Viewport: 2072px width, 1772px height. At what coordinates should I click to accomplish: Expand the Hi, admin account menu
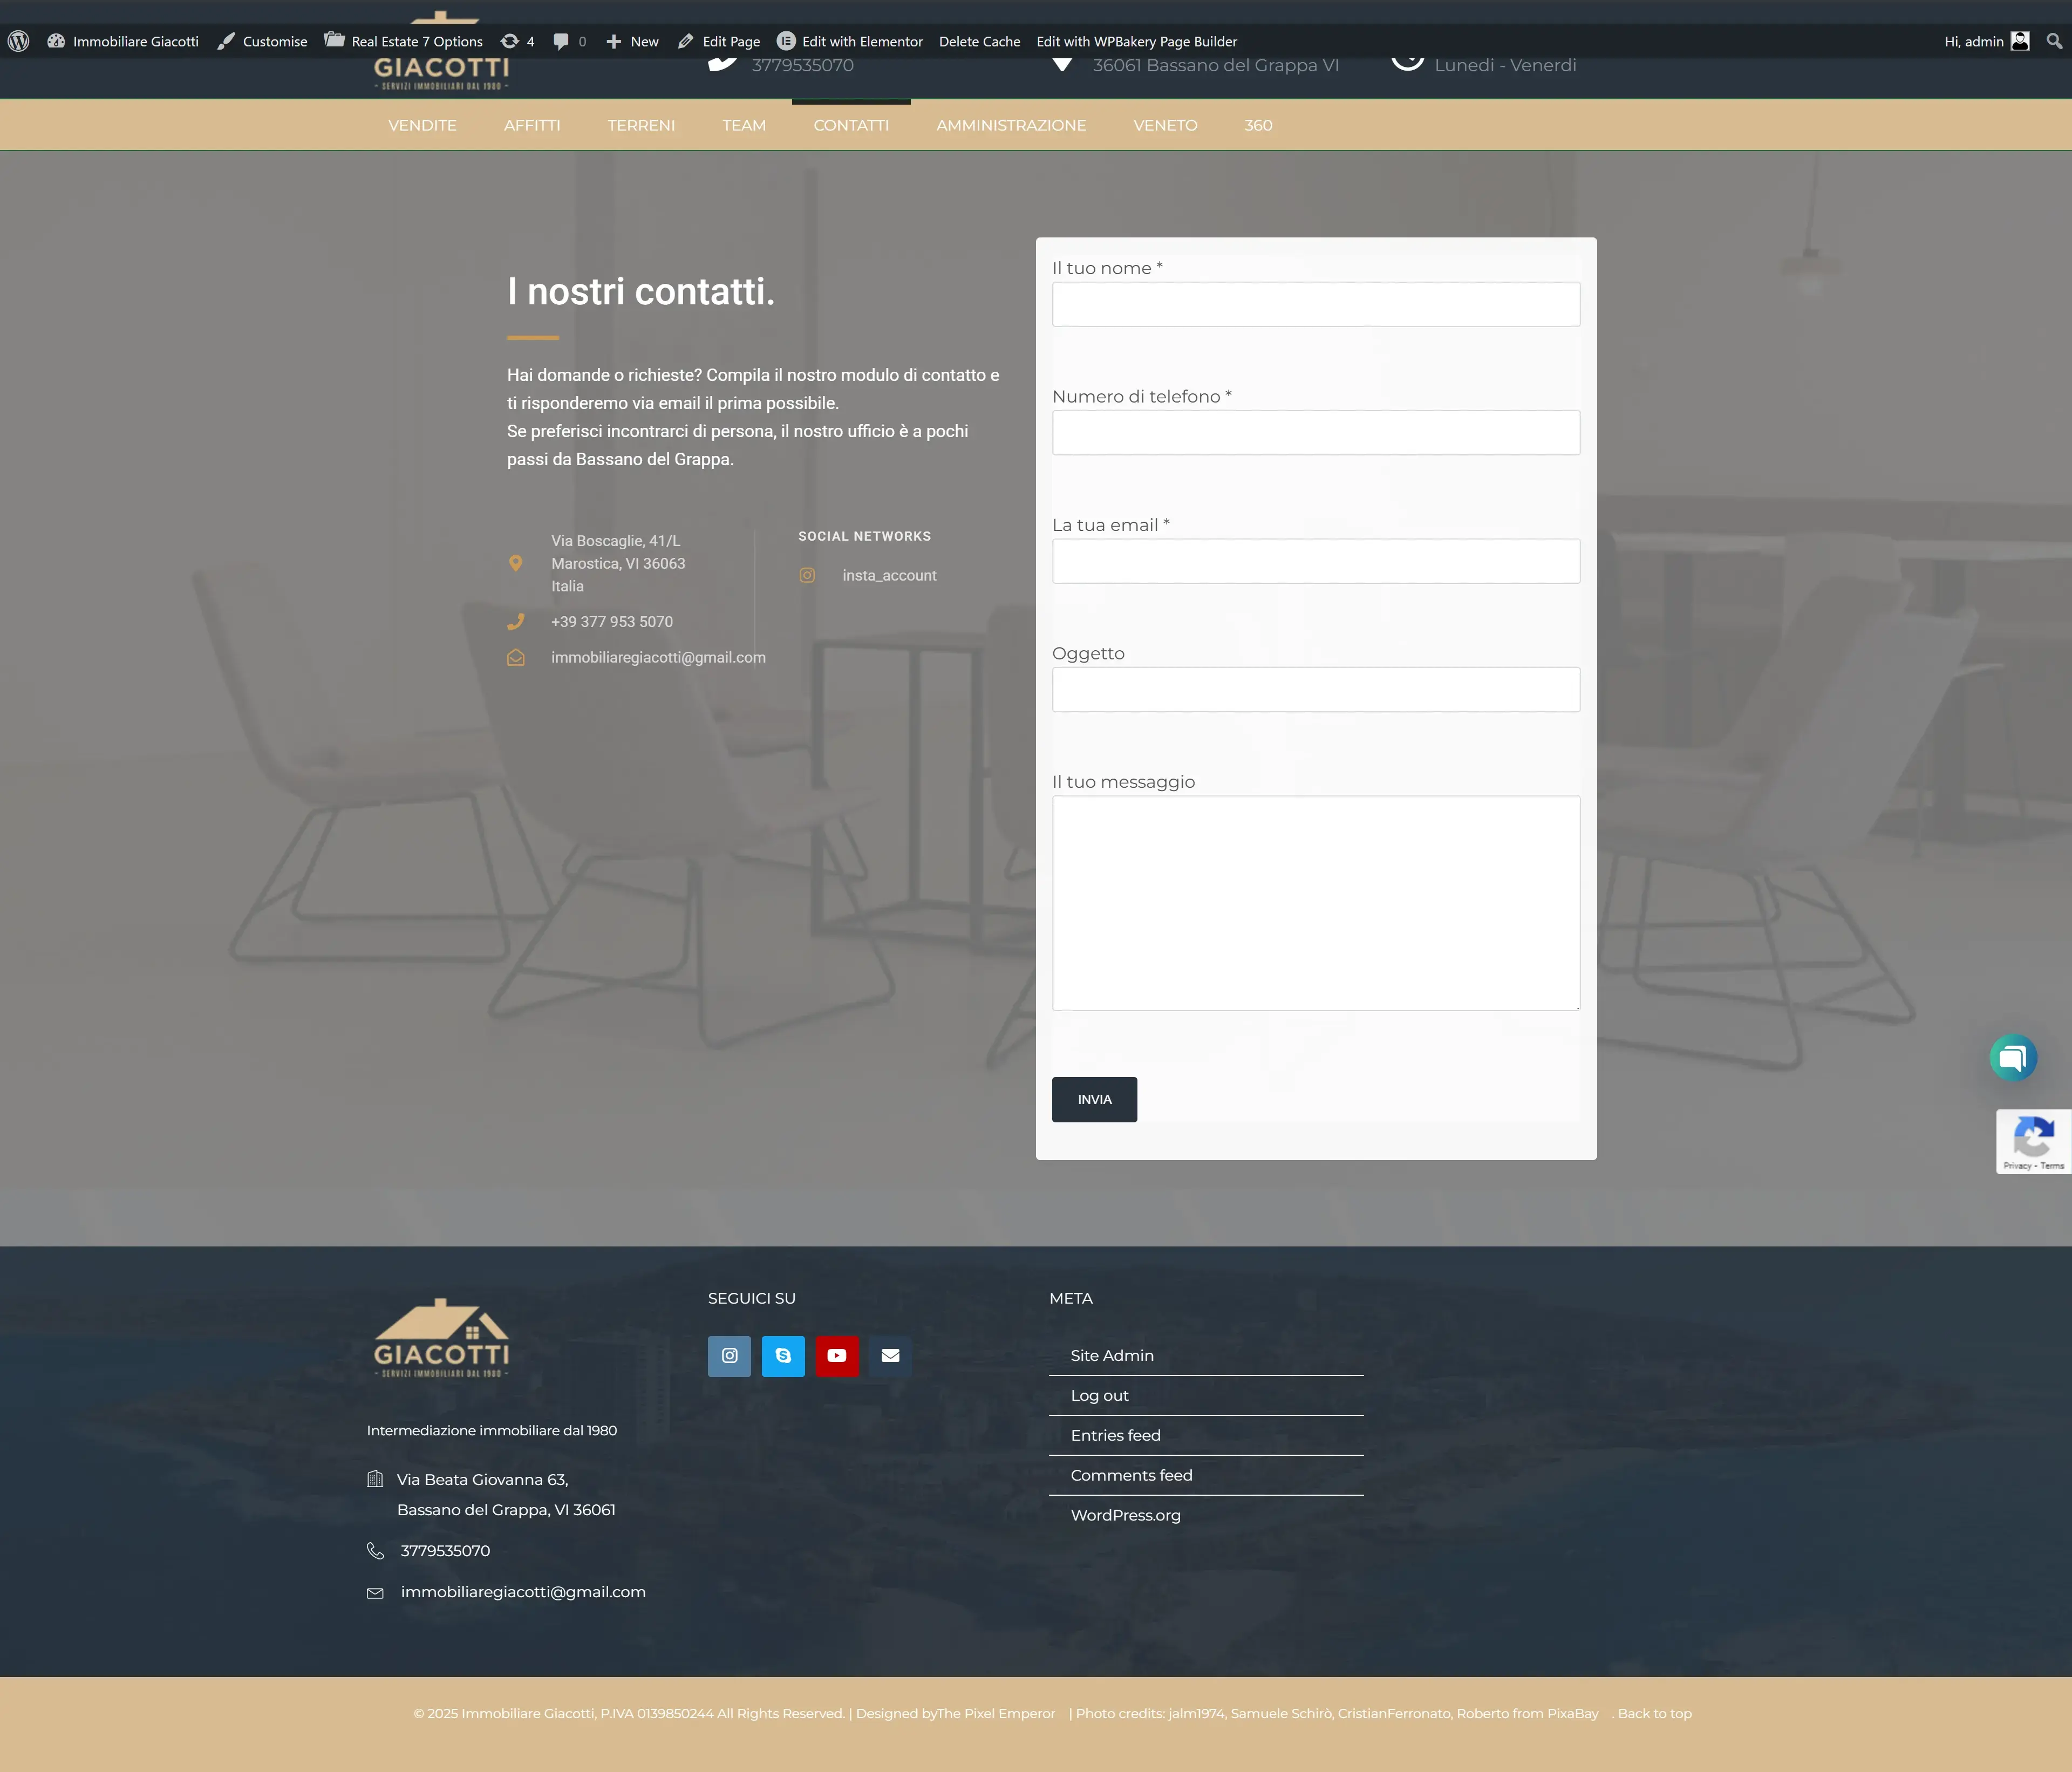1985,41
